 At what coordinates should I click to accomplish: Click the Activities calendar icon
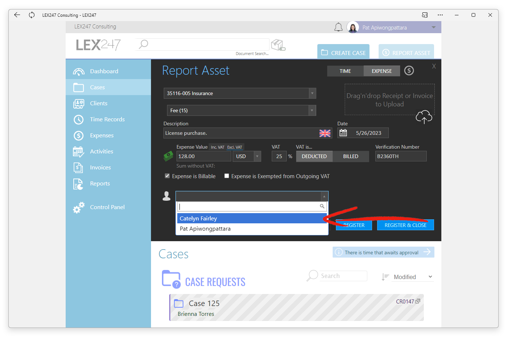coord(79,152)
